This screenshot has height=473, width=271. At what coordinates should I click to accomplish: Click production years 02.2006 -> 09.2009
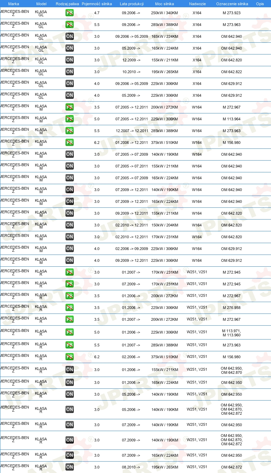pyautogui.click(x=132, y=249)
